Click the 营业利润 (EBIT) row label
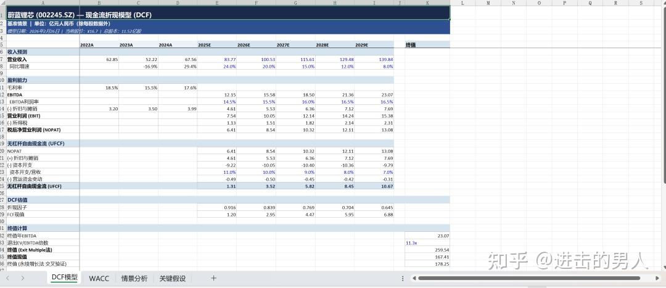666x288 pixels. pos(43,115)
